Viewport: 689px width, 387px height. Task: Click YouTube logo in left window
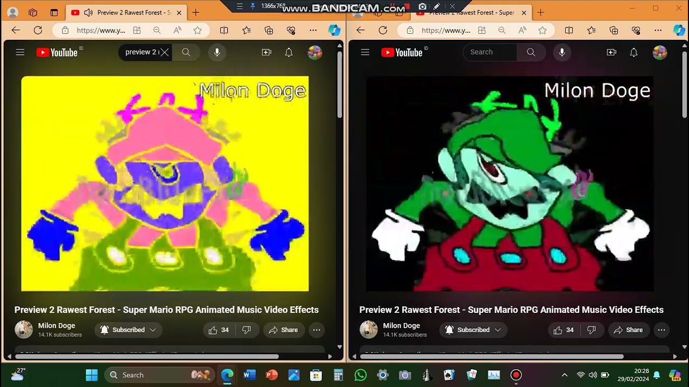[x=57, y=52]
